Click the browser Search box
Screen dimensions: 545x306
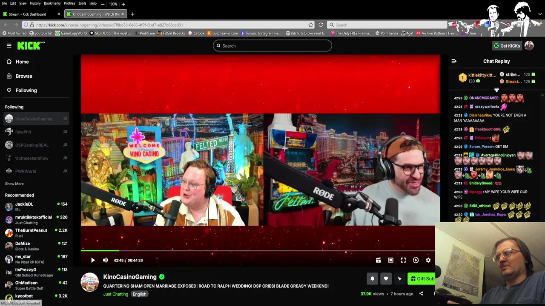coord(387,25)
